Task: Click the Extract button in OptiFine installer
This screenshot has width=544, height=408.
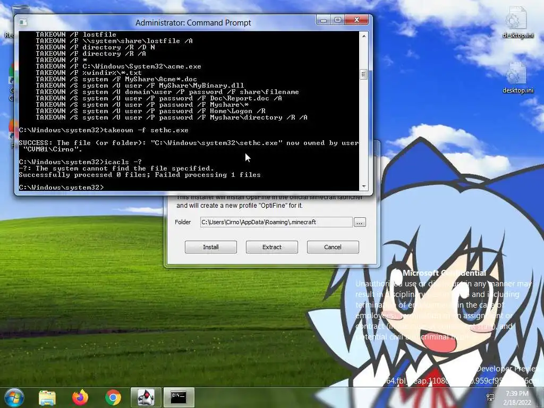Action: [x=271, y=247]
